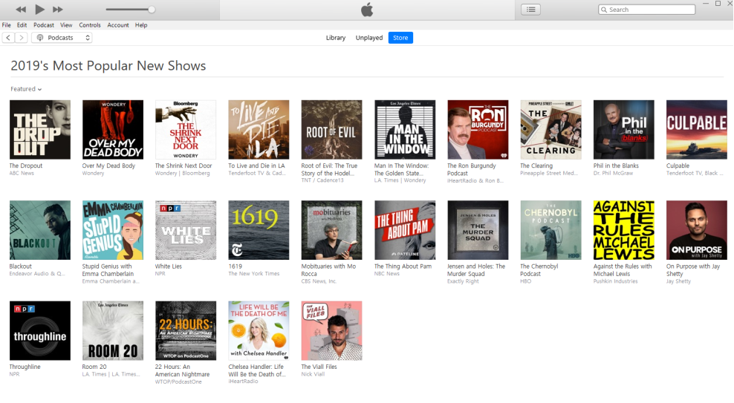Image resolution: width=734 pixels, height=403 pixels.
Task: Open the Account menu
Action: click(x=118, y=25)
